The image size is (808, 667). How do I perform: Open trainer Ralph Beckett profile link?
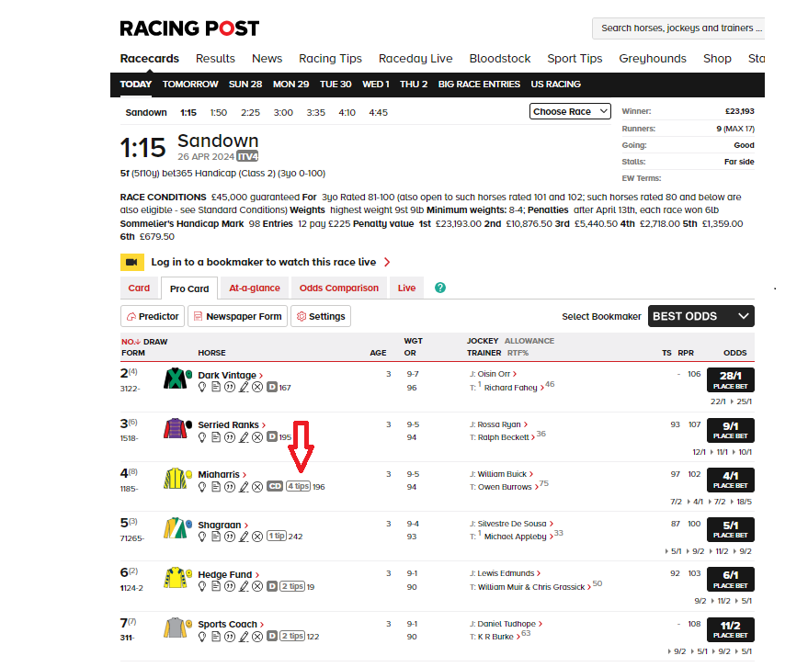504,437
